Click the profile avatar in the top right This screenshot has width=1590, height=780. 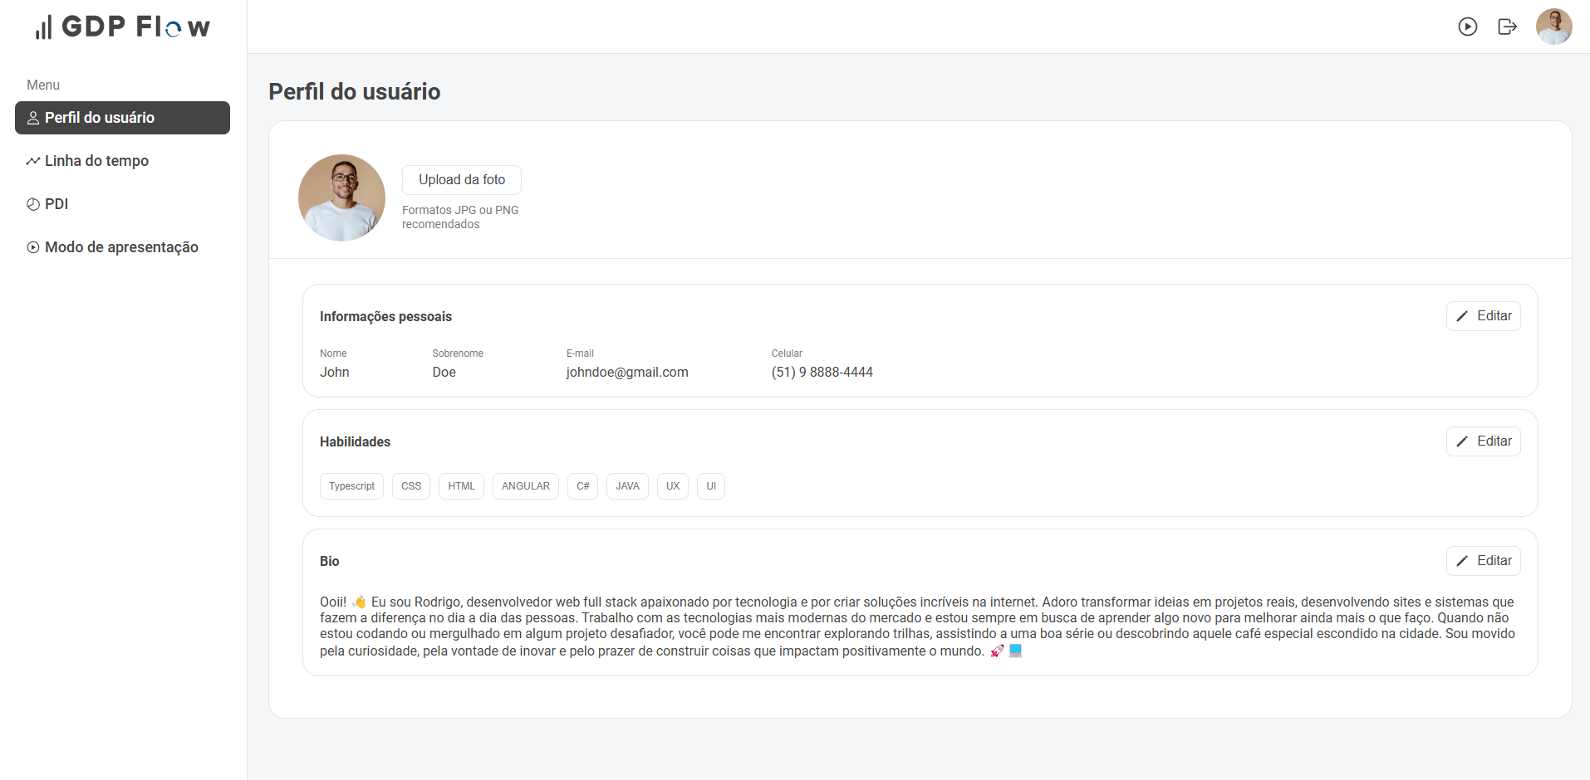(x=1554, y=27)
